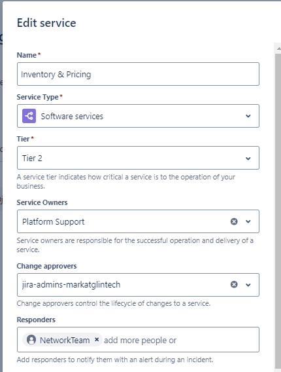Click the NetworkTeam avatar icon

pos(31,340)
